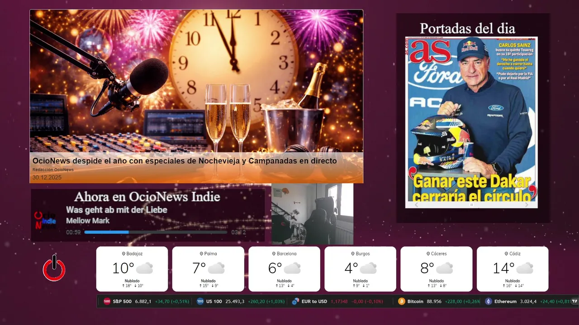The width and height of the screenshot is (579, 325).
Task: Click EUR to USD rate 1,17348
Action: [x=339, y=302]
